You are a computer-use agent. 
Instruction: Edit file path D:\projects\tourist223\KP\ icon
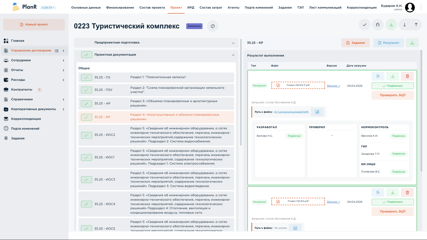point(317,112)
